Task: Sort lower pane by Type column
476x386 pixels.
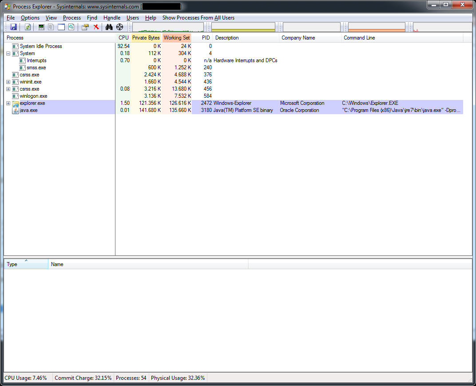Action: pos(26,264)
